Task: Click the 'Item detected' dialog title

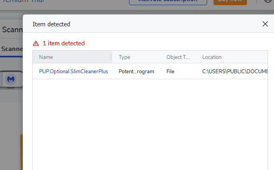Action: click(x=51, y=24)
